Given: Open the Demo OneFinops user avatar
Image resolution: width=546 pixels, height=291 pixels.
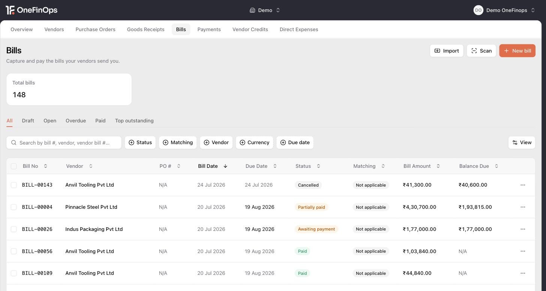Looking at the screenshot, I should tap(478, 10).
